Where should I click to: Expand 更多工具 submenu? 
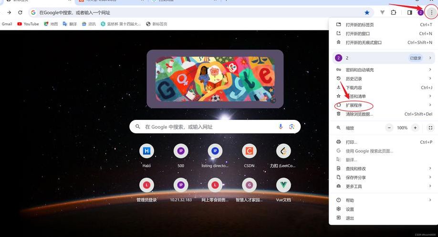tap(384, 186)
